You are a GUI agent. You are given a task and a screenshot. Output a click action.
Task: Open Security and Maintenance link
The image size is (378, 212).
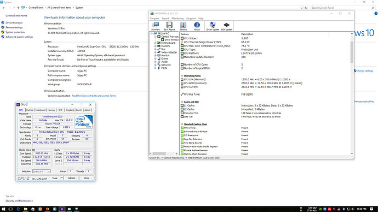pos(19,201)
